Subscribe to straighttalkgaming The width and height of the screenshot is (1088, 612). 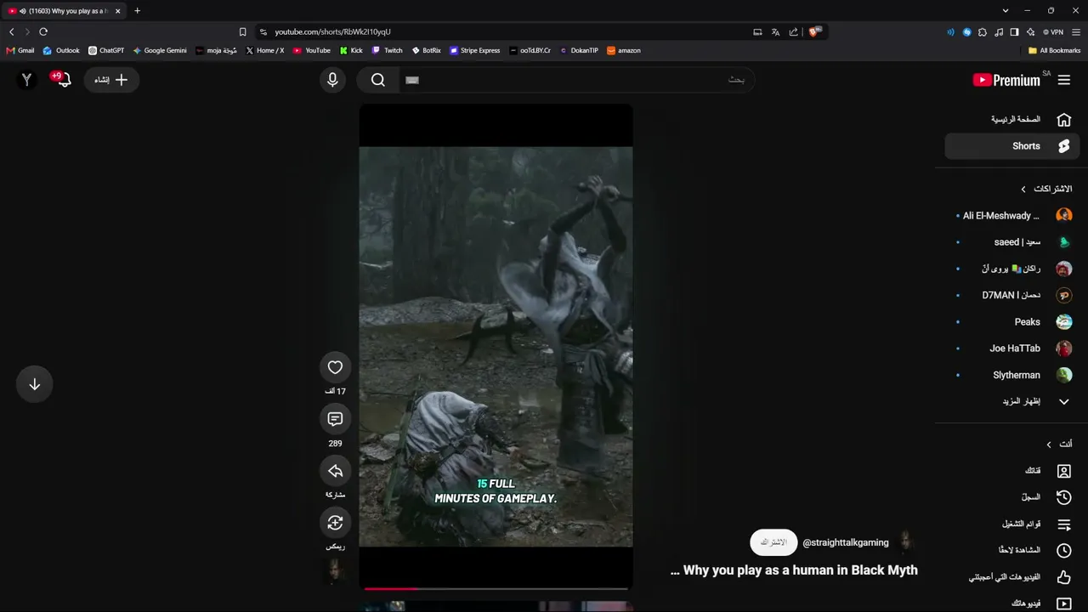773,542
